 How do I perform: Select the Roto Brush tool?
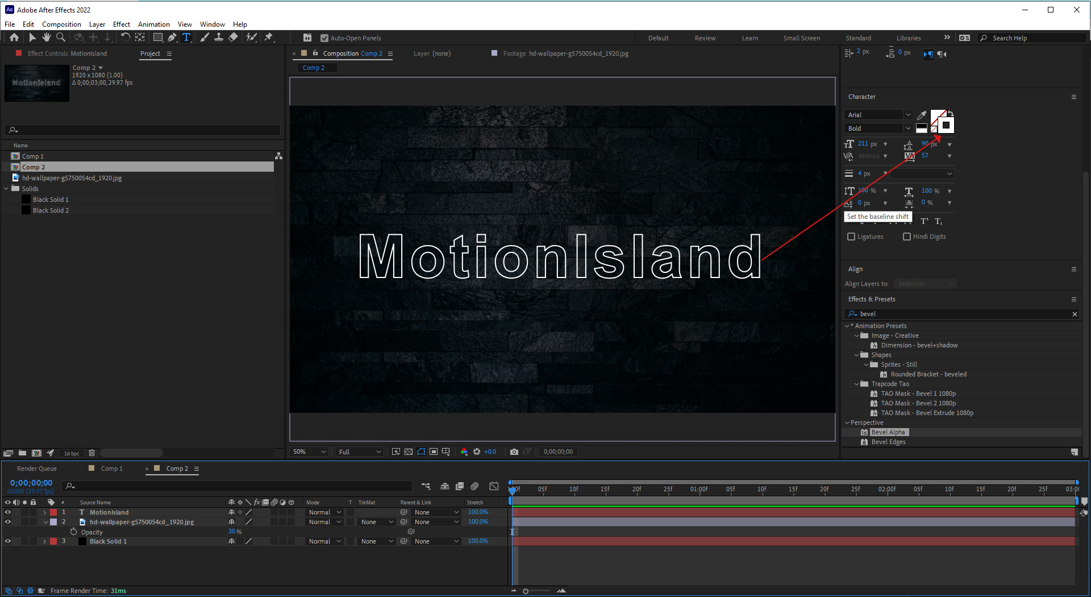(251, 38)
